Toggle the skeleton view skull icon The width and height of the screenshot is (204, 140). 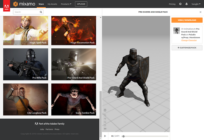click(x=105, y=110)
